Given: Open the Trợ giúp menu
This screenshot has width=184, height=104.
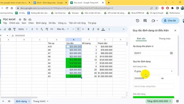Looking at the screenshot, I should (92, 23).
